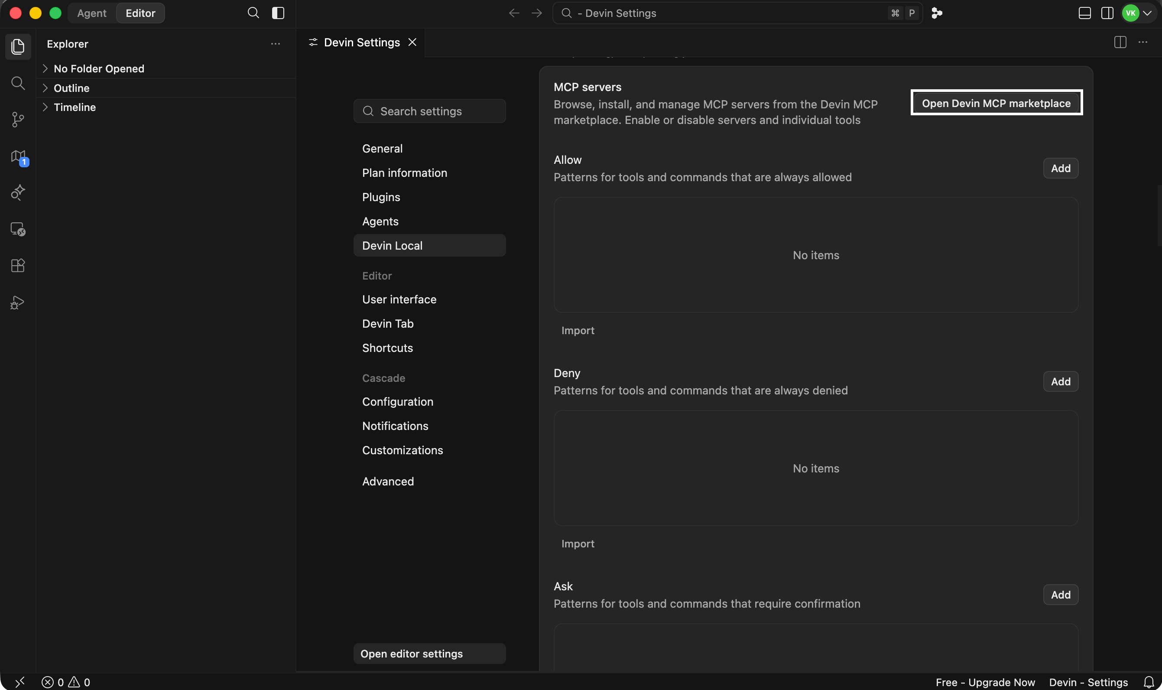The width and height of the screenshot is (1162, 690).
Task: Click the settings page scrollbar
Action: click(1159, 215)
